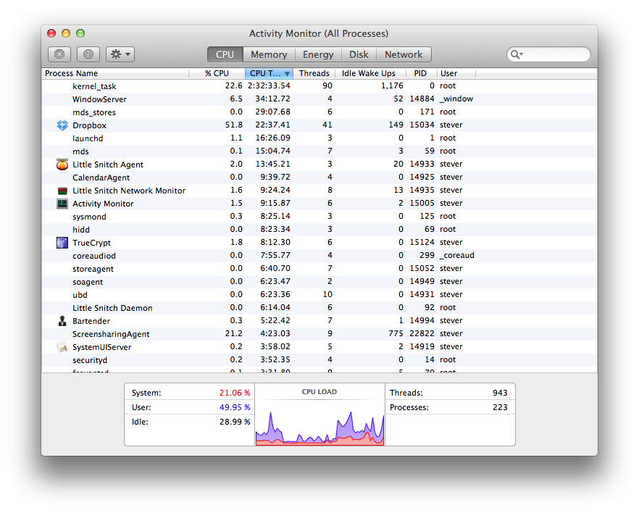This screenshot has height=513, width=639.
Task: Click the Dropbox app icon
Action: [x=62, y=125]
